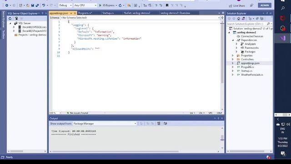Screen dimensions: 291x164
Task: Click the ADMIN button
Action: click(265, 5)
